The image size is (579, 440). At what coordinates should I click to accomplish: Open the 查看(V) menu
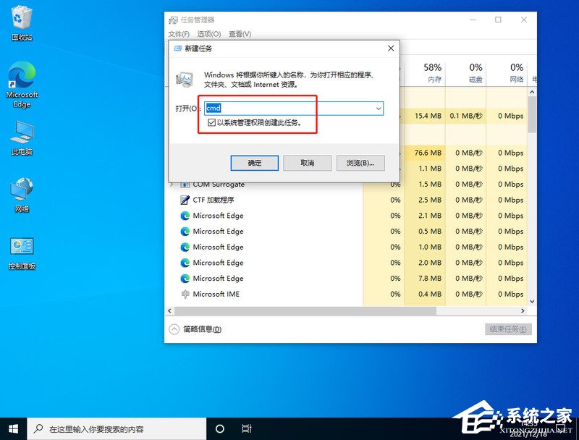239,33
